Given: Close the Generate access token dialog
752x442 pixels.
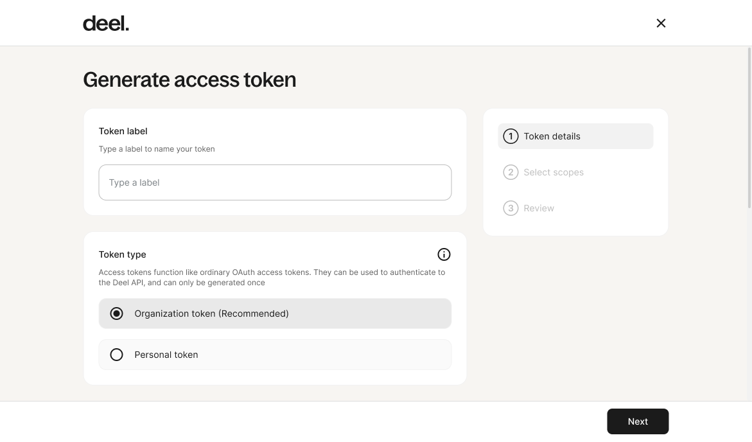Looking at the screenshot, I should point(661,23).
